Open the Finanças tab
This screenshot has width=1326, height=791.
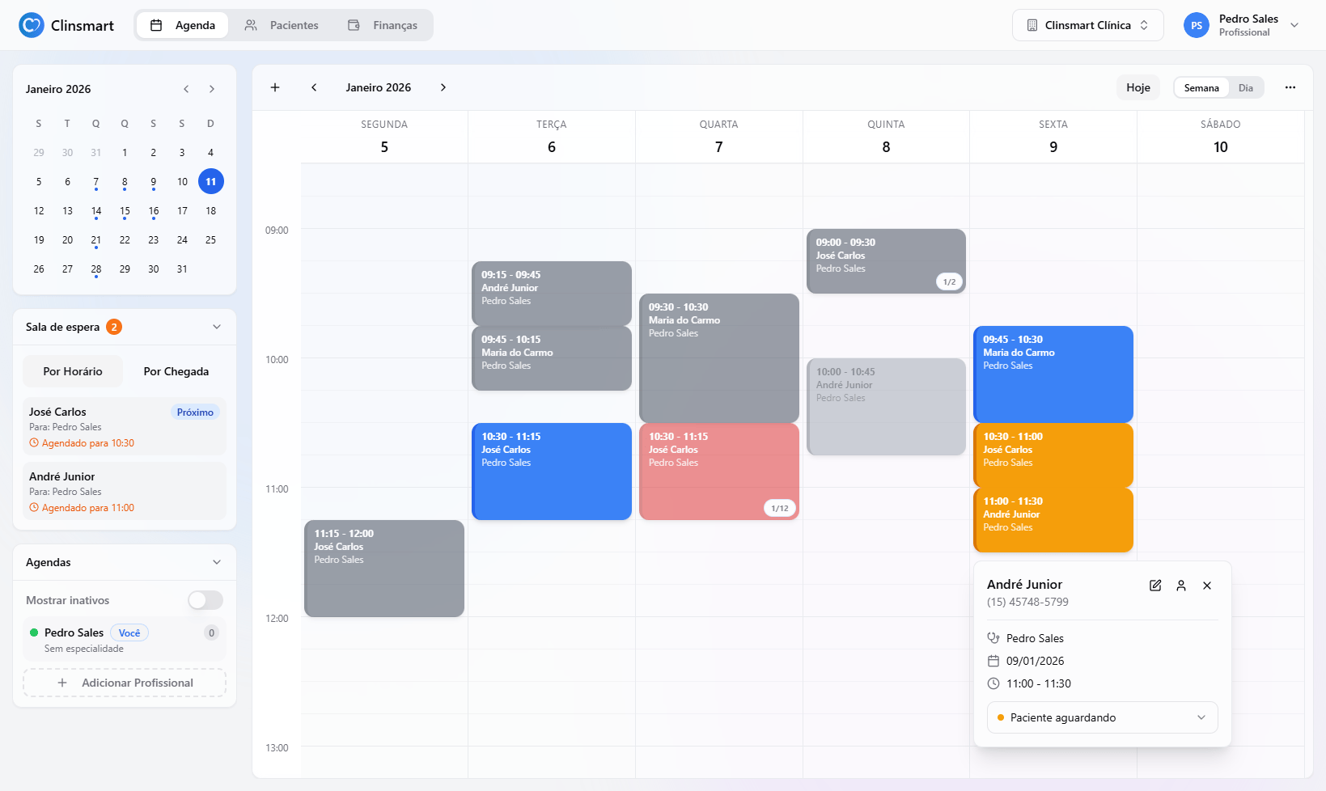click(x=383, y=25)
